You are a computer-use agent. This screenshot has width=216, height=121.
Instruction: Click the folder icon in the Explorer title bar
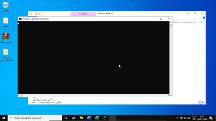click(31, 13)
